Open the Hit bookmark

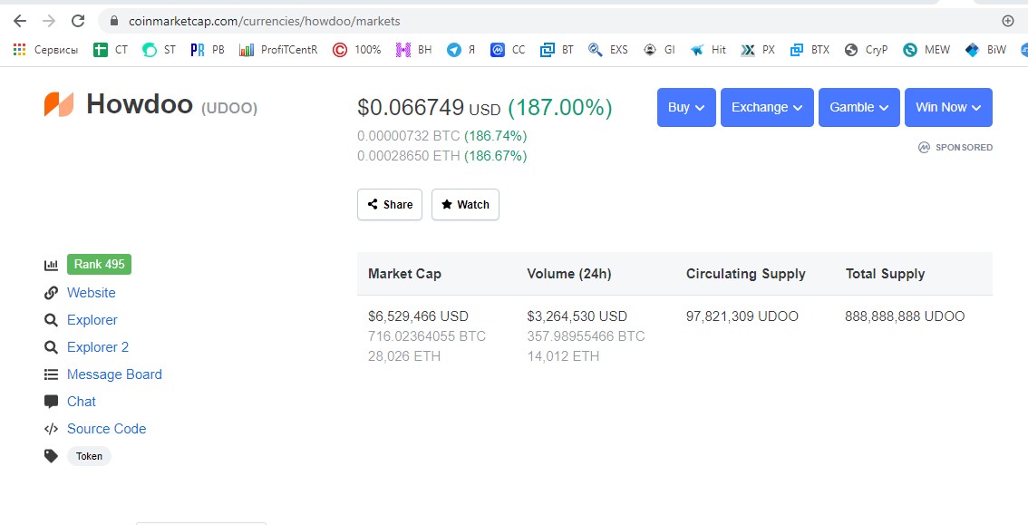(x=708, y=49)
